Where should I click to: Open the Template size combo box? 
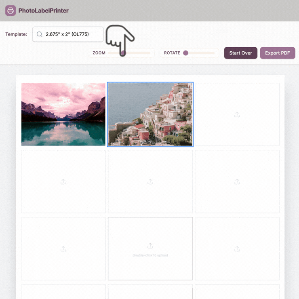click(x=68, y=34)
